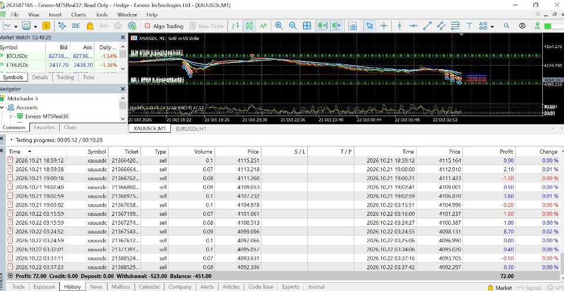Open the File menu
Image resolution: width=564 pixels, height=291 pixels.
[x=15, y=15]
